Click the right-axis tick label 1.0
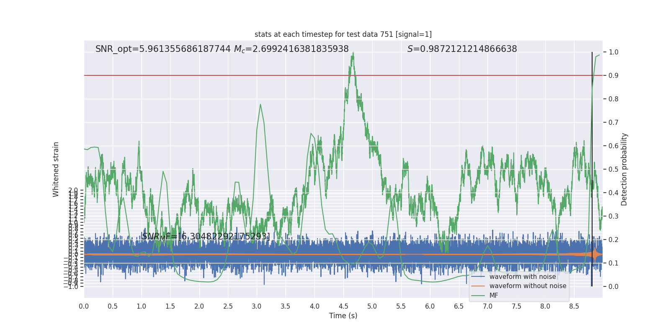 point(613,52)
